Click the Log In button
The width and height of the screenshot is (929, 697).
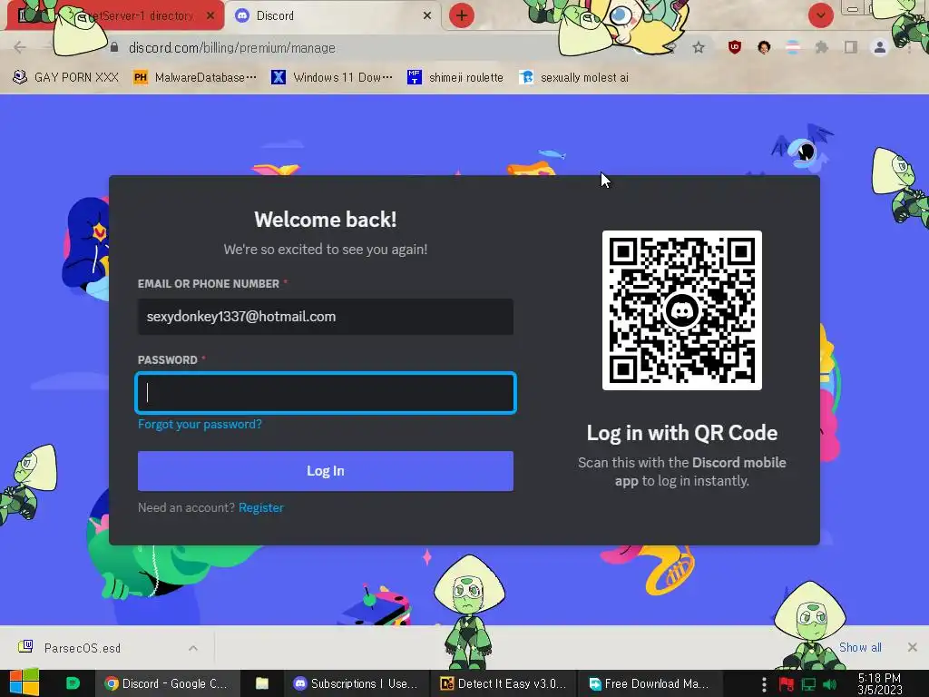point(326,471)
